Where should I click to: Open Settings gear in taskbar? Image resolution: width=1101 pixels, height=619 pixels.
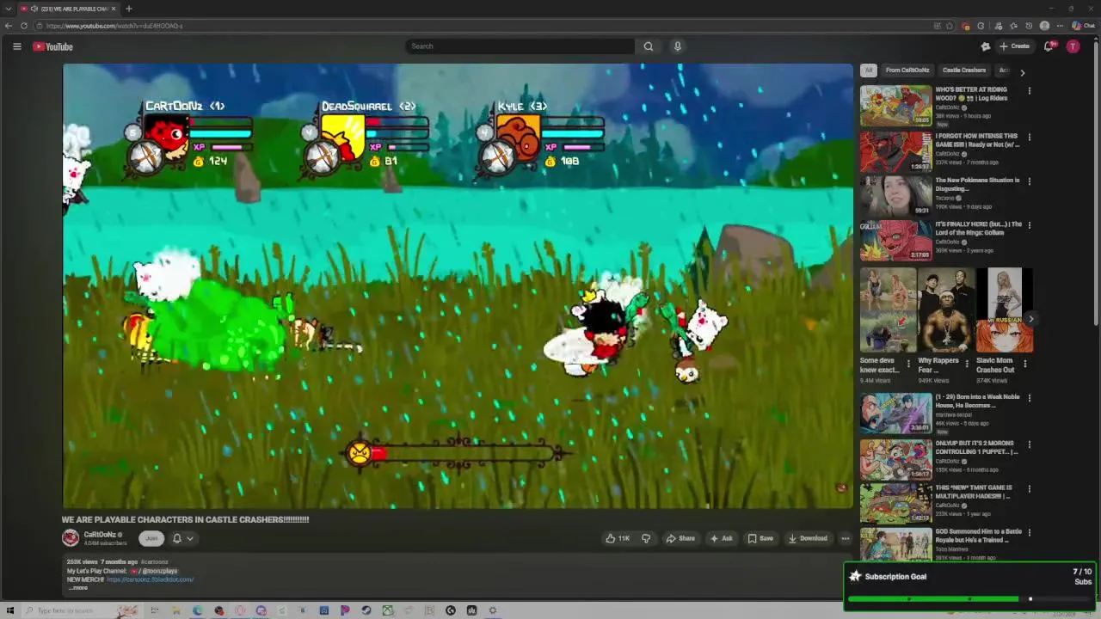tap(493, 610)
